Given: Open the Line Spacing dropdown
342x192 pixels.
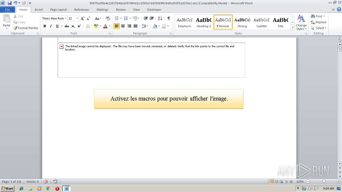Looking at the screenshot, I should pyautogui.click(x=145, y=26).
